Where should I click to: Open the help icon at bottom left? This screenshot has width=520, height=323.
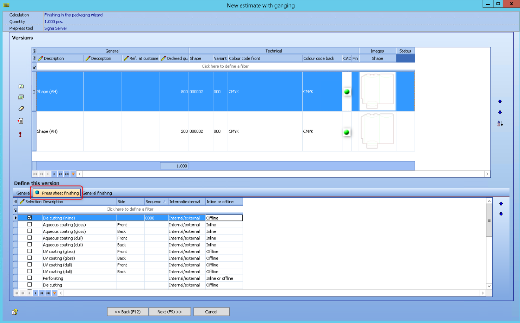point(15,312)
